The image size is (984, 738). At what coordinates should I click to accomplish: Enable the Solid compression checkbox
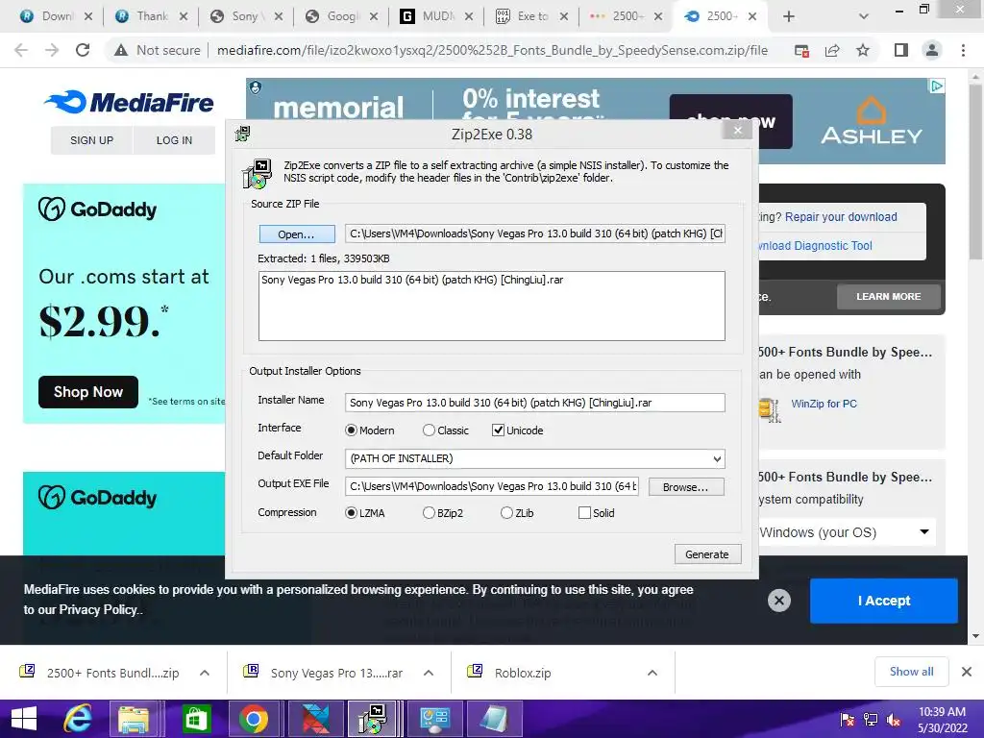coord(584,513)
